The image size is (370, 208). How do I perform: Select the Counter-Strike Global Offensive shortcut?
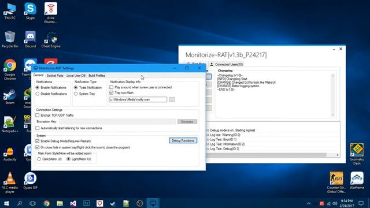[336, 183]
